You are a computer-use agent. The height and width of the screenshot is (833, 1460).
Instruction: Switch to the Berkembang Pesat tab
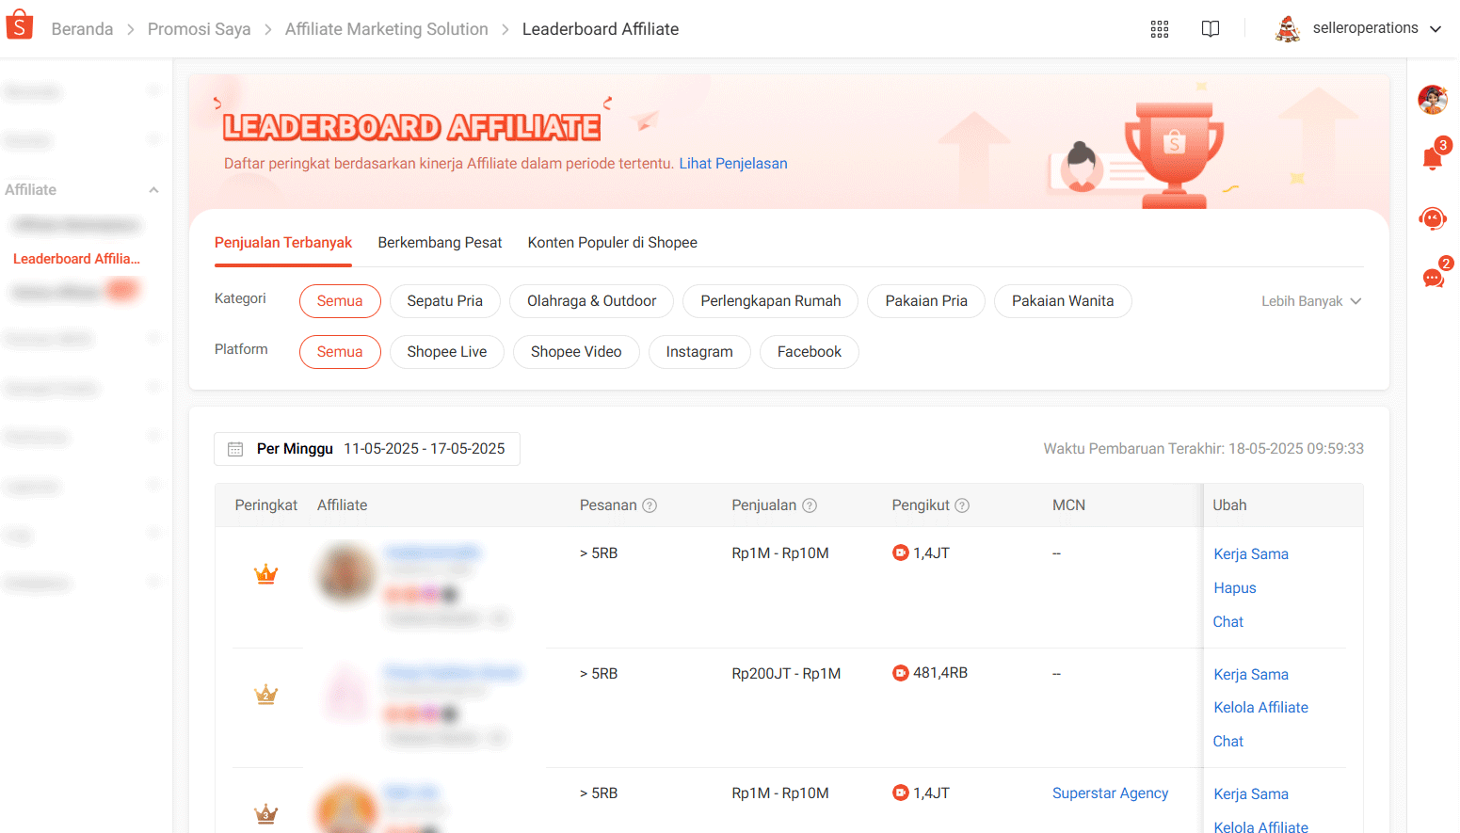[x=440, y=242]
